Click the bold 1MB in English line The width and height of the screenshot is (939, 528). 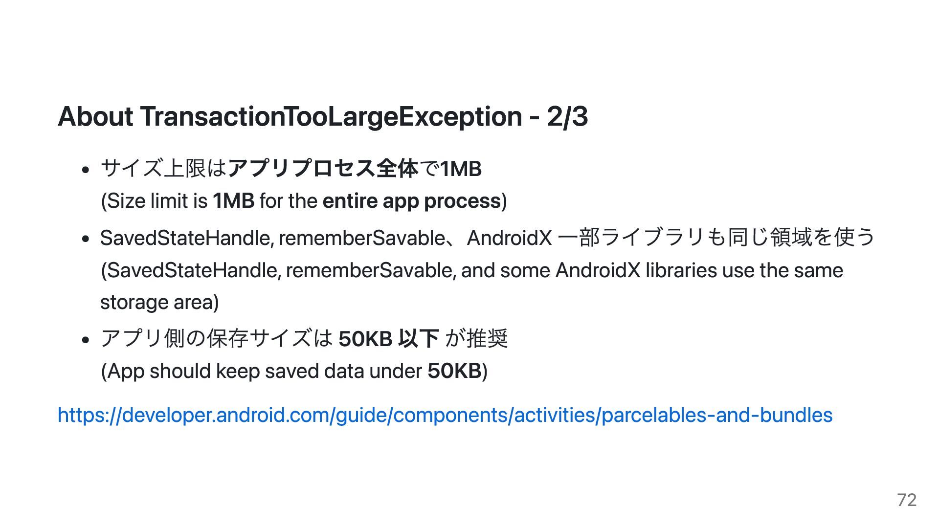(x=234, y=201)
